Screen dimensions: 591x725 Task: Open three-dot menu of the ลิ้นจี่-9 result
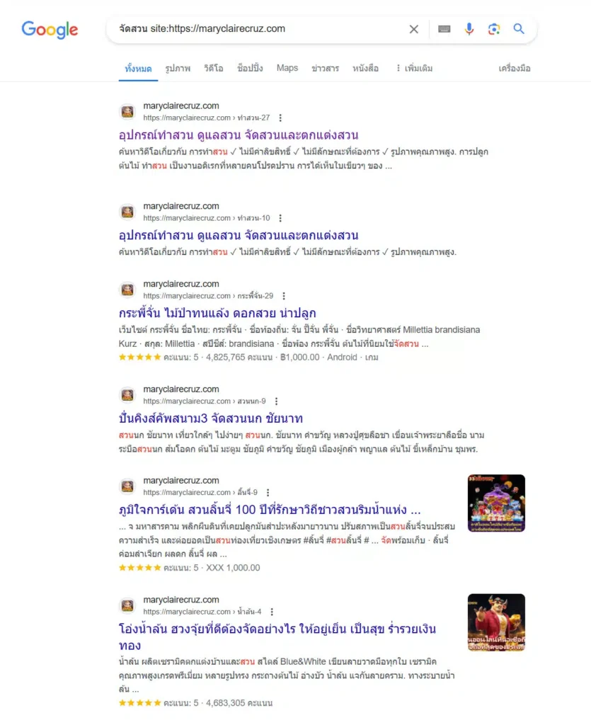(268, 493)
